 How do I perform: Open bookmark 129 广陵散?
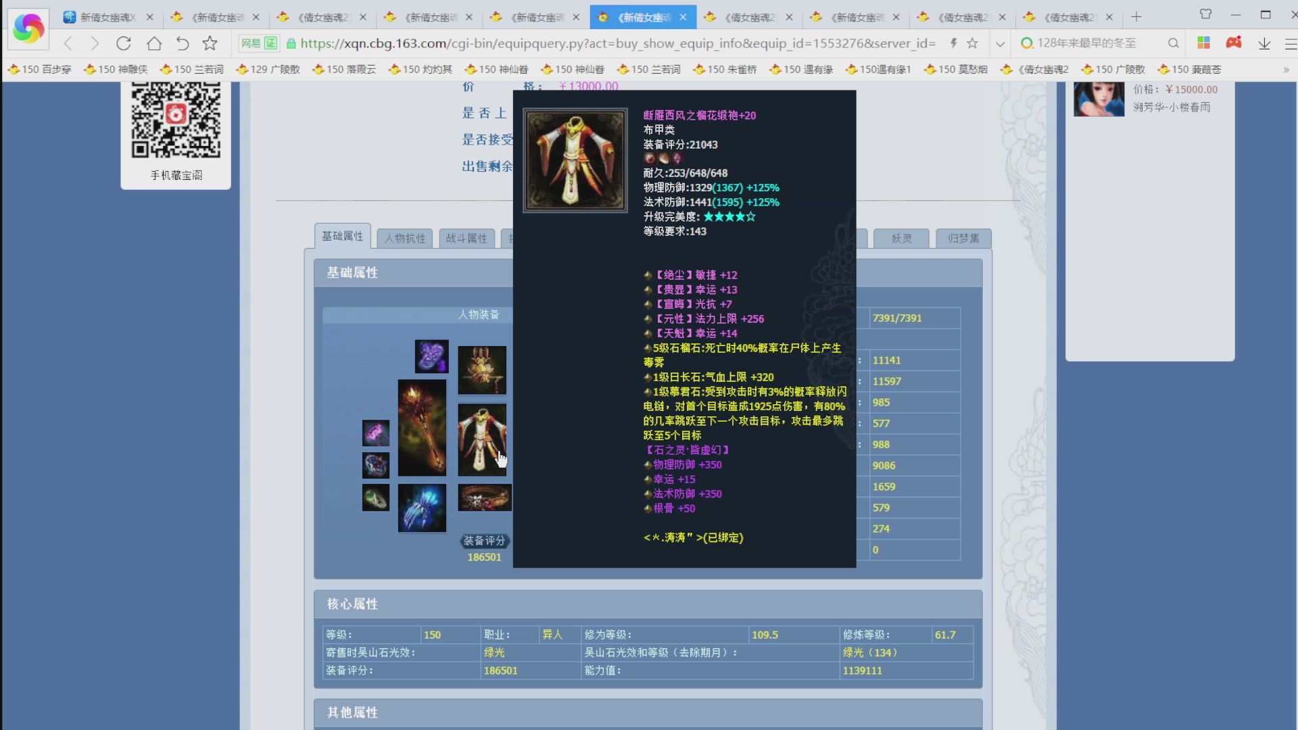coord(268,69)
